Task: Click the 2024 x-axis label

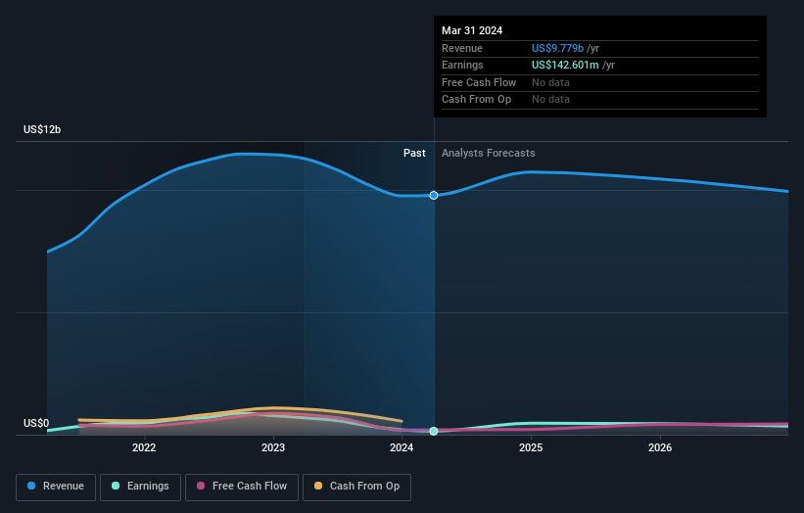Action: [402, 447]
